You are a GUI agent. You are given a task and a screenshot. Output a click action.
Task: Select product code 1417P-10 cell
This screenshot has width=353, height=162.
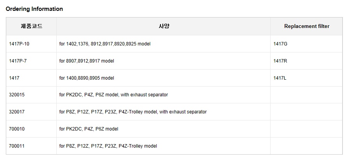tap(19, 44)
